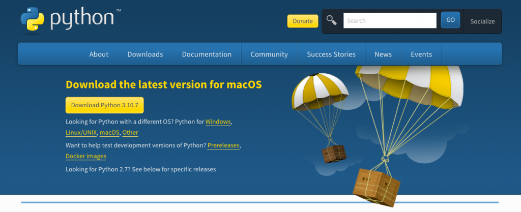Image resolution: width=521 pixels, height=212 pixels.
Task: Open the News menu
Action: click(x=383, y=54)
